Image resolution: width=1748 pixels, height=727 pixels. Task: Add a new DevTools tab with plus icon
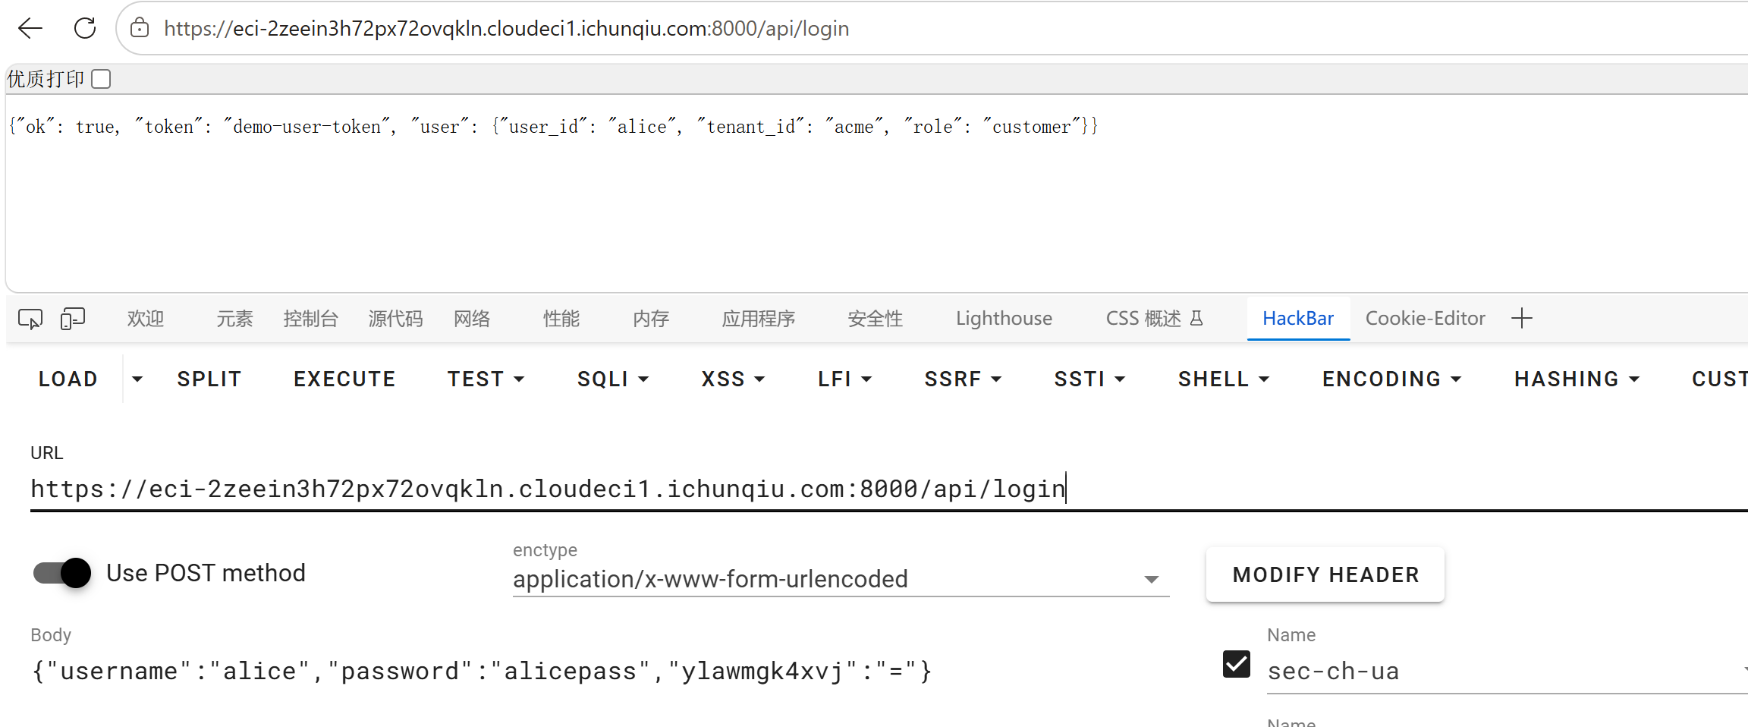coord(1522,319)
